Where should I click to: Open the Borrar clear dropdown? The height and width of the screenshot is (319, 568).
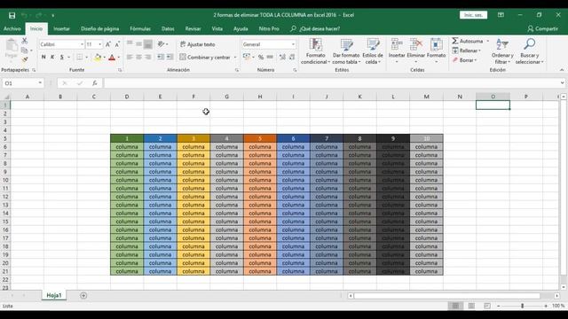point(465,60)
